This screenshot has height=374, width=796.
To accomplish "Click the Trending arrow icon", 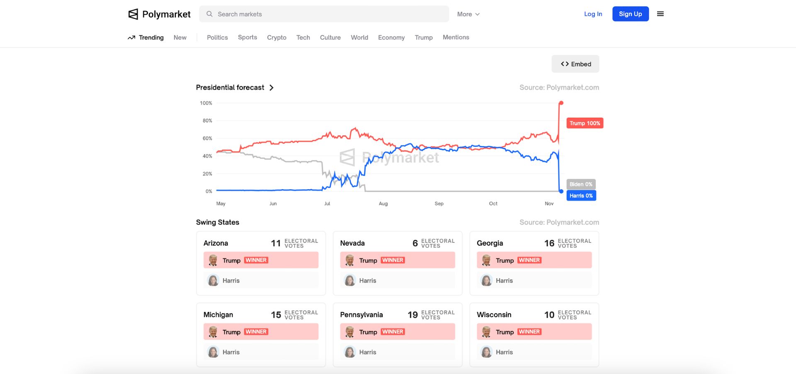I will pyautogui.click(x=131, y=37).
